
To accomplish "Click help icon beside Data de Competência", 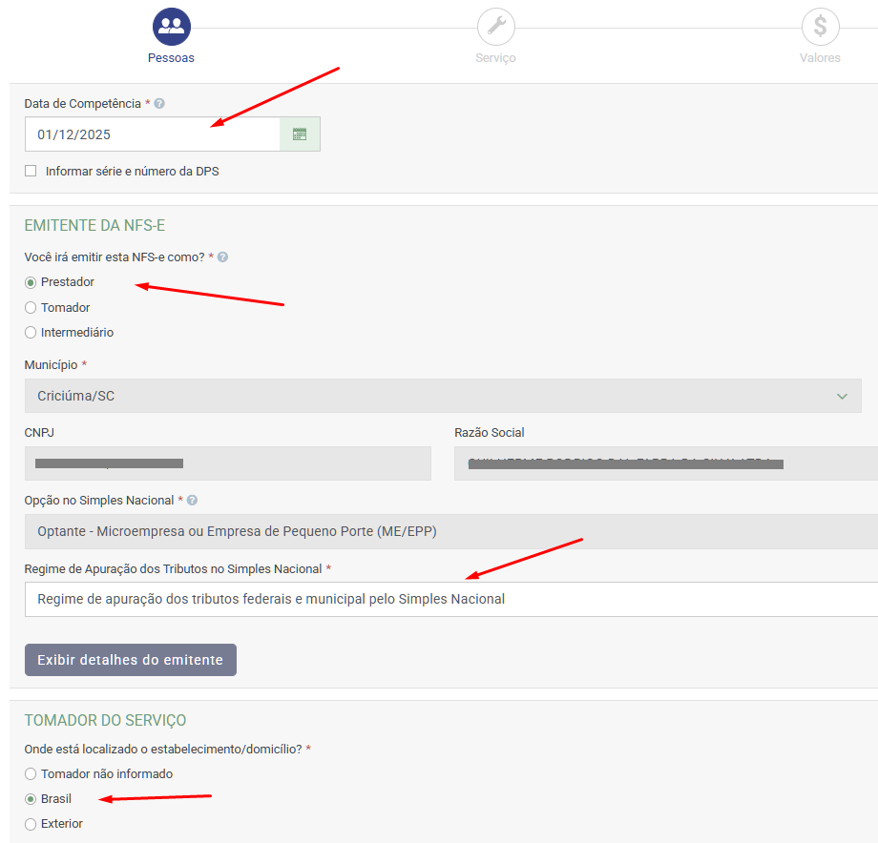I will [x=159, y=103].
